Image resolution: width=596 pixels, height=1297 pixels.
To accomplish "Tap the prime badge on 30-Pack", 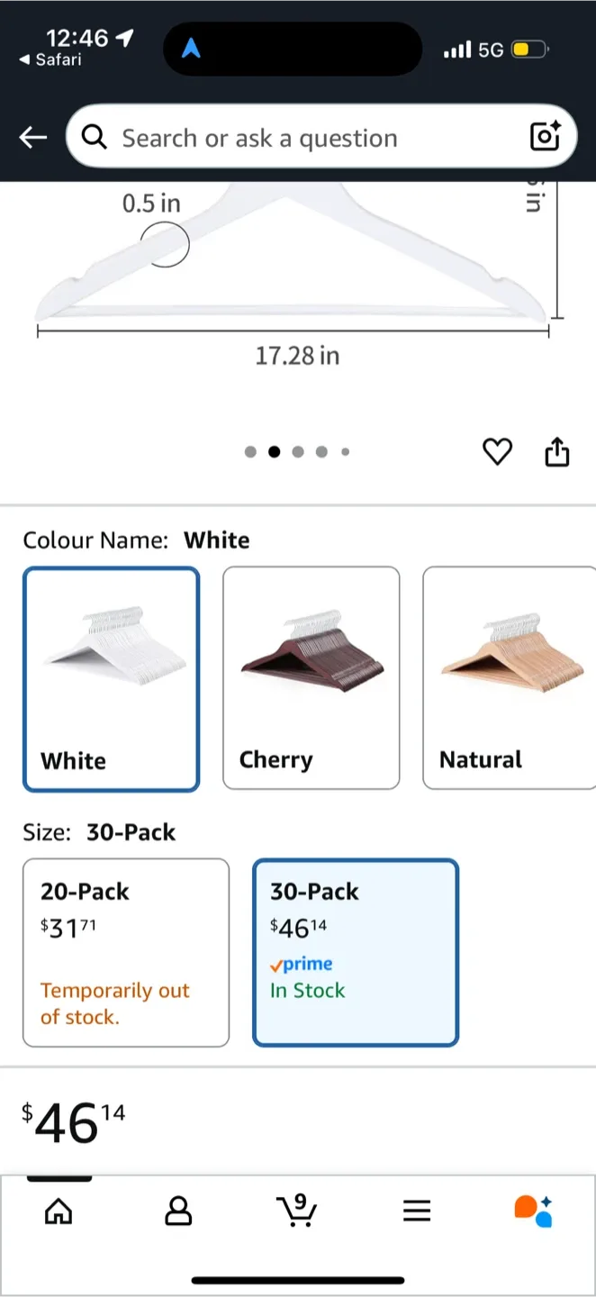I will click(x=301, y=964).
